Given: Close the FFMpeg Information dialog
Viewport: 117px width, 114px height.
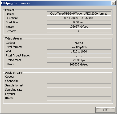Looking at the screenshot, I should [114, 3].
